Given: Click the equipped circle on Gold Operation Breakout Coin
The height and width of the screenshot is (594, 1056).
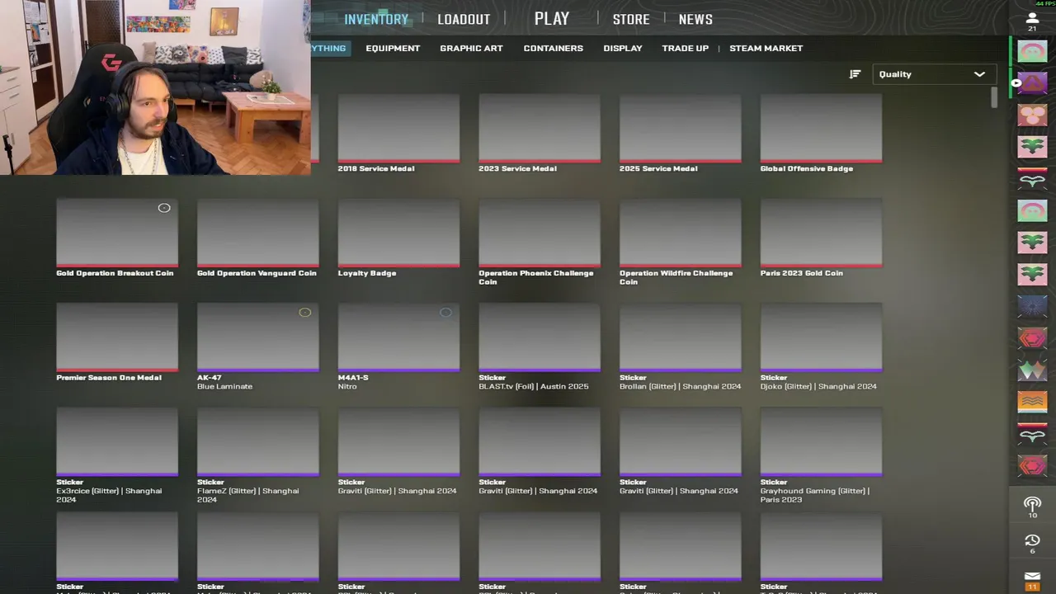Looking at the screenshot, I should coord(164,208).
